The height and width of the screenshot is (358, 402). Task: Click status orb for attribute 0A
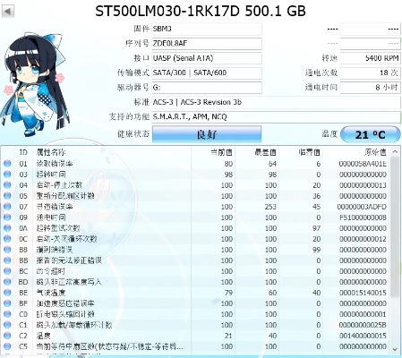[x=7, y=228]
